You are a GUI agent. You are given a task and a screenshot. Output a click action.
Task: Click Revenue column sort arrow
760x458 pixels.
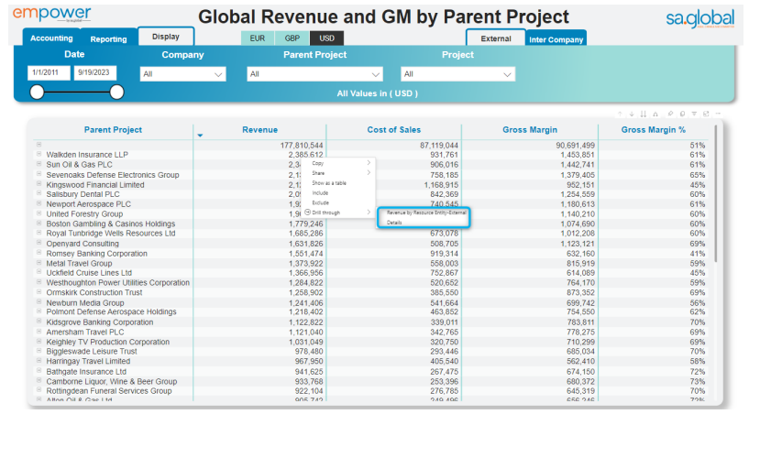[200, 136]
